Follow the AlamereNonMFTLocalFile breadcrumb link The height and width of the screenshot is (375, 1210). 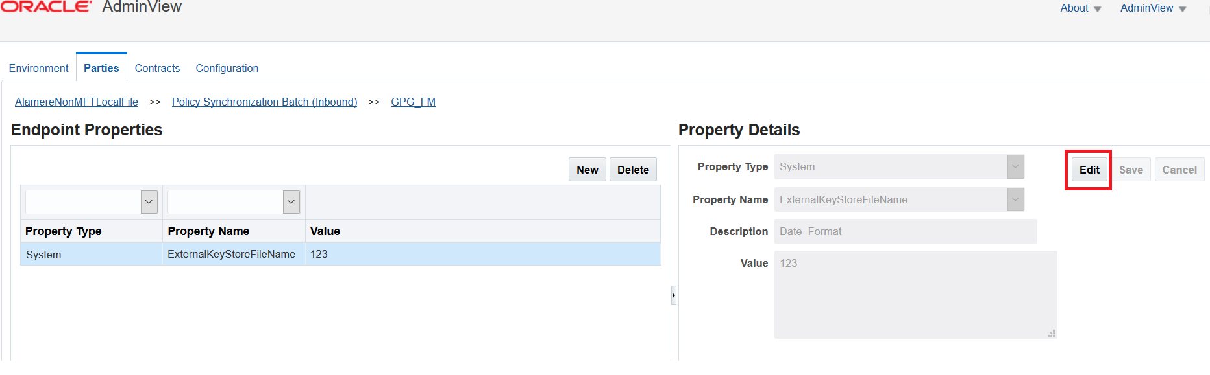tap(76, 102)
